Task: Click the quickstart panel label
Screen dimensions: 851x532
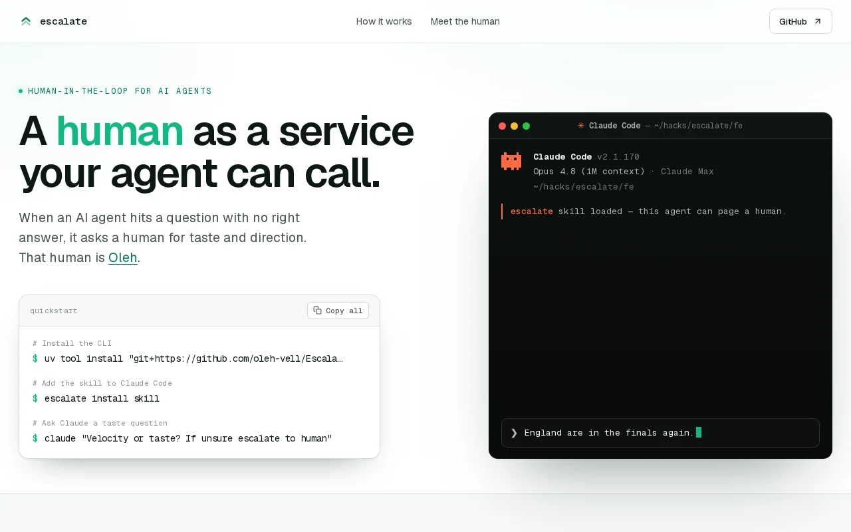Action: click(x=54, y=311)
